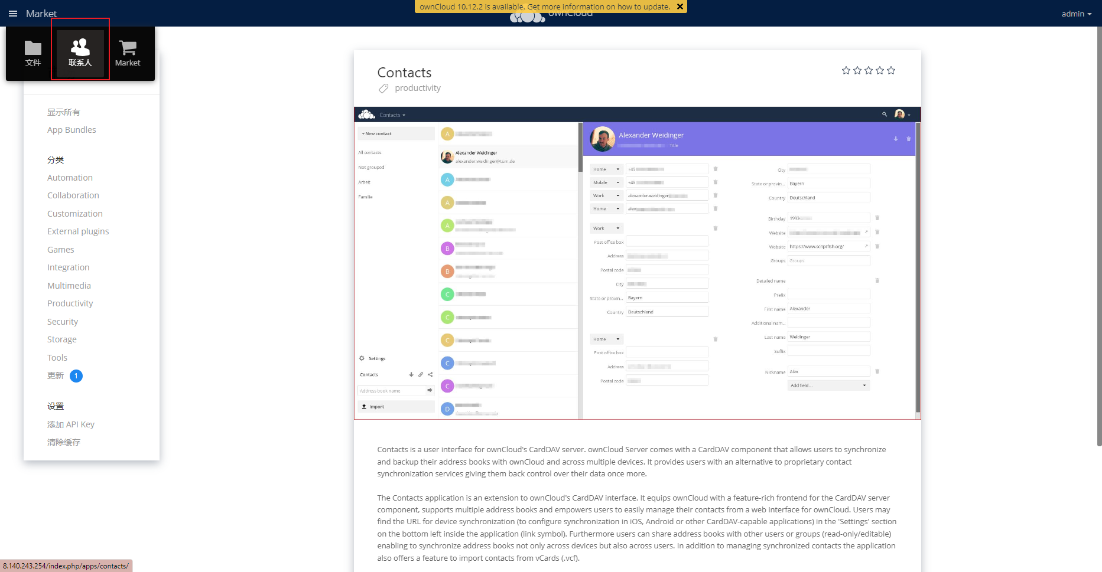Select the Tools category

tap(57, 358)
